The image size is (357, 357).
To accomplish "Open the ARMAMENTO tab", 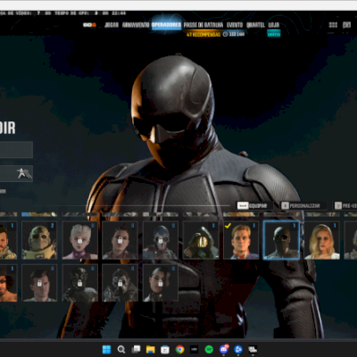I will 136,25.
